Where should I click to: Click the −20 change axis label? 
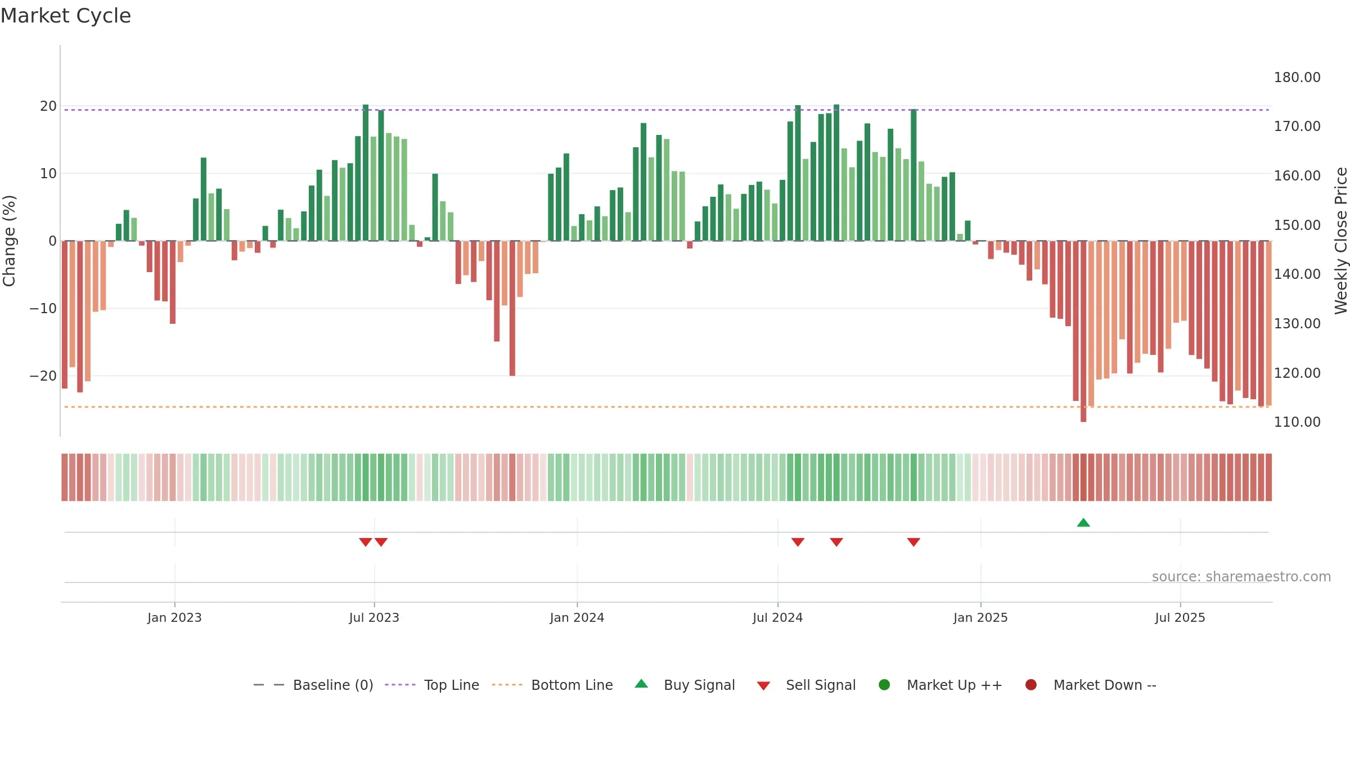point(43,376)
